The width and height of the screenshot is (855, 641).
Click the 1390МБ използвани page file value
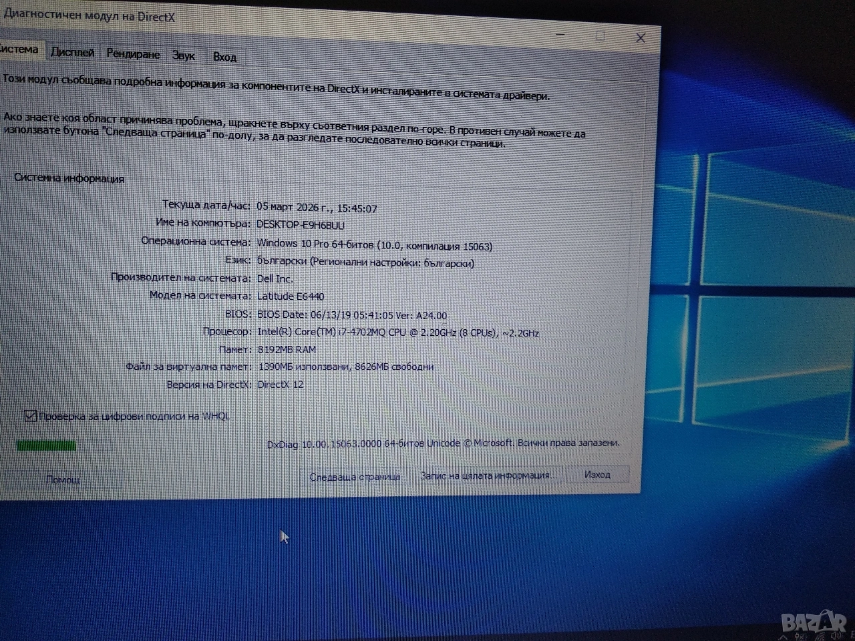tap(345, 367)
